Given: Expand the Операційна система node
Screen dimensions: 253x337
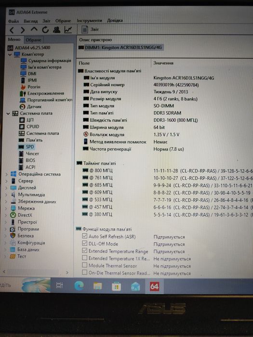Looking at the screenshot, I should click(x=6, y=174).
